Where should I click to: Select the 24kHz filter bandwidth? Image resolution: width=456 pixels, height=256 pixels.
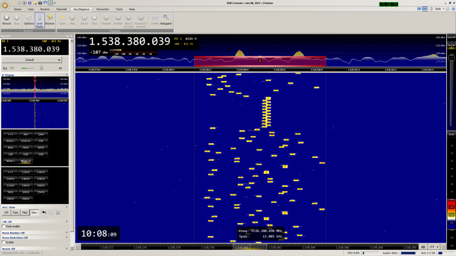click(x=26, y=199)
